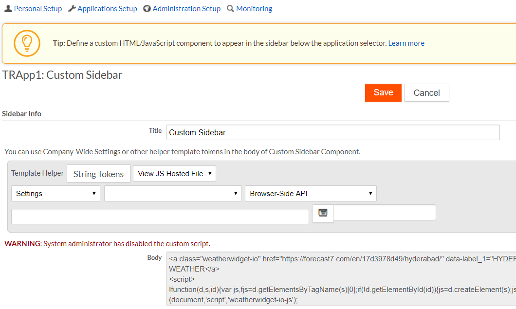Open the Settings dropdown

click(55, 194)
